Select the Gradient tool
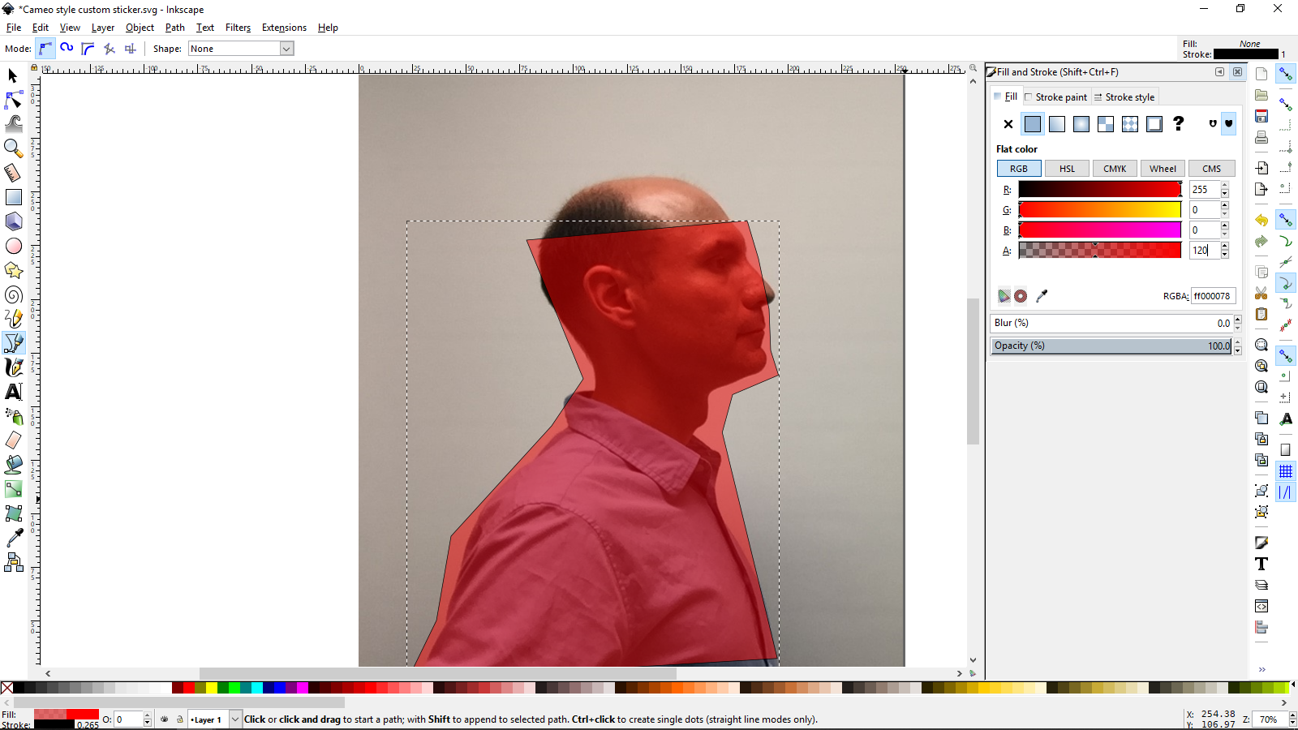1298x730 pixels. [x=13, y=489]
